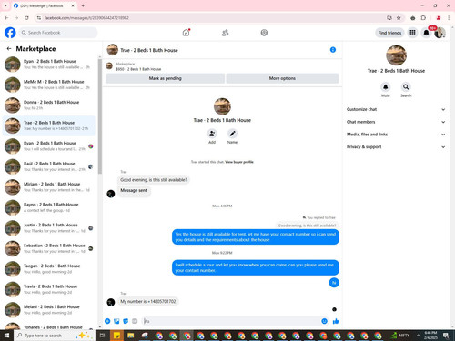The width and height of the screenshot is (455, 341).
Task: Choose a GIF from composer
Action: click(135, 321)
